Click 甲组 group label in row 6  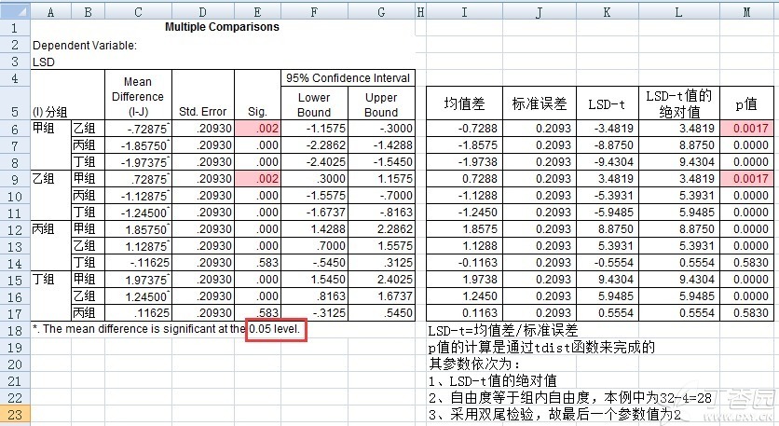click(x=44, y=129)
